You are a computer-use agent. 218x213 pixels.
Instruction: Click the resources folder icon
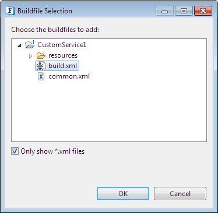(x=41, y=55)
